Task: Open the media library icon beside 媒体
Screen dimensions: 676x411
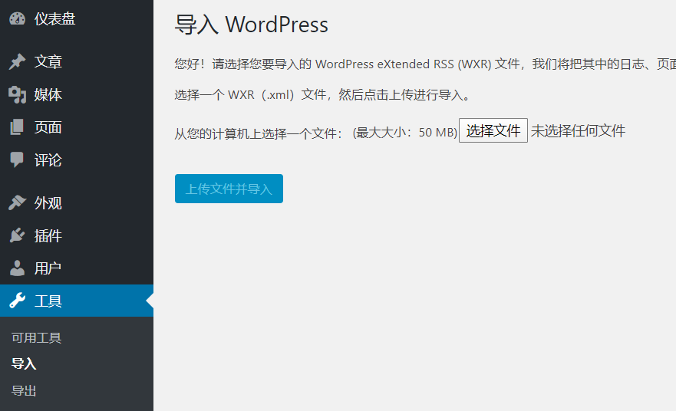Action: pyautogui.click(x=17, y=95)
